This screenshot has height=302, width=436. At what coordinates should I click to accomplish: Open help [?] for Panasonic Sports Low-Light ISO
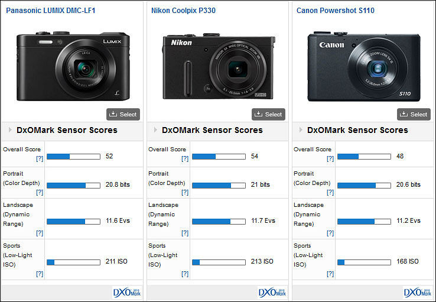coord(39,274)
